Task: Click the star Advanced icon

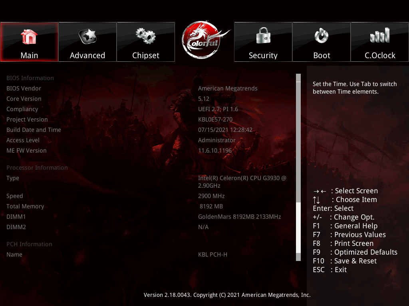Action: pyautogui.click(x=87, y=36)
